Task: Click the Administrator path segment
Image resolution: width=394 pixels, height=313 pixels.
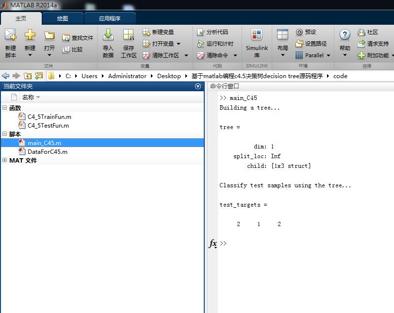Action: (127, 76)
